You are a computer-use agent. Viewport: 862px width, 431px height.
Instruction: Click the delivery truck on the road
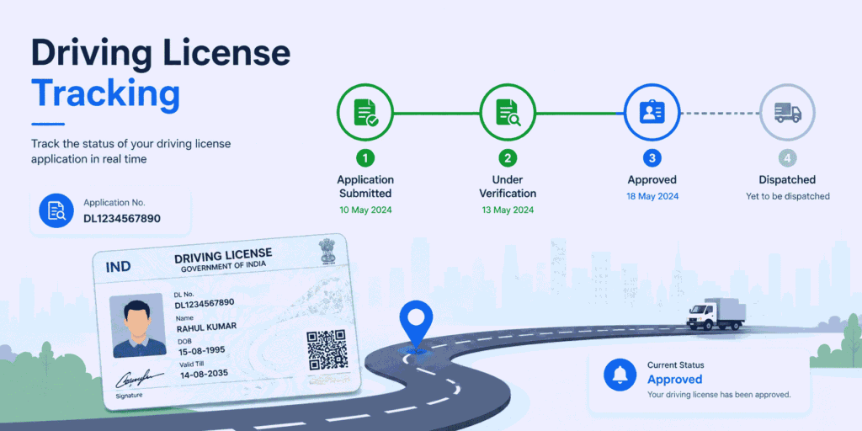pos(716,314)
